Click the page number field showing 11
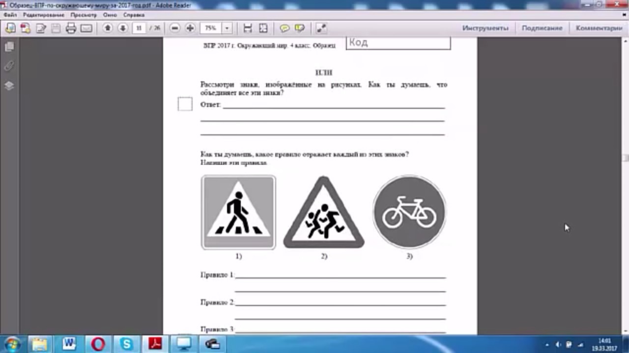The height and width of the screenshot is (353, 629). [x=139, y=28]
